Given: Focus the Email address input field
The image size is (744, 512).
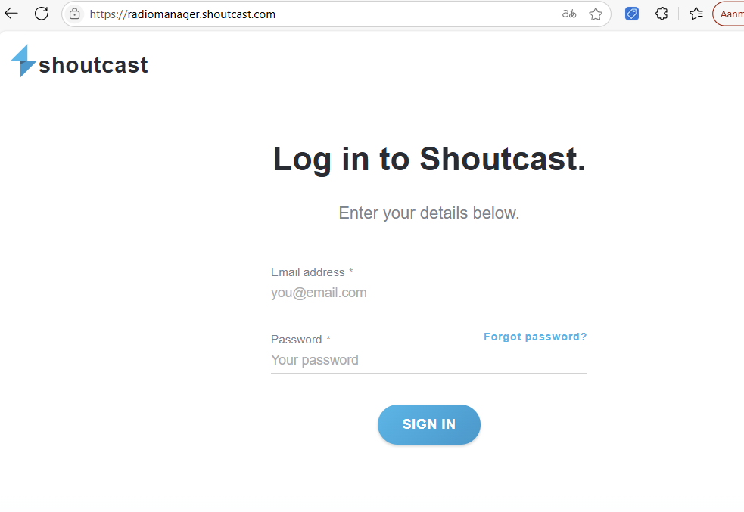Looking at the screenshot, I should click(x=429, y=293).
